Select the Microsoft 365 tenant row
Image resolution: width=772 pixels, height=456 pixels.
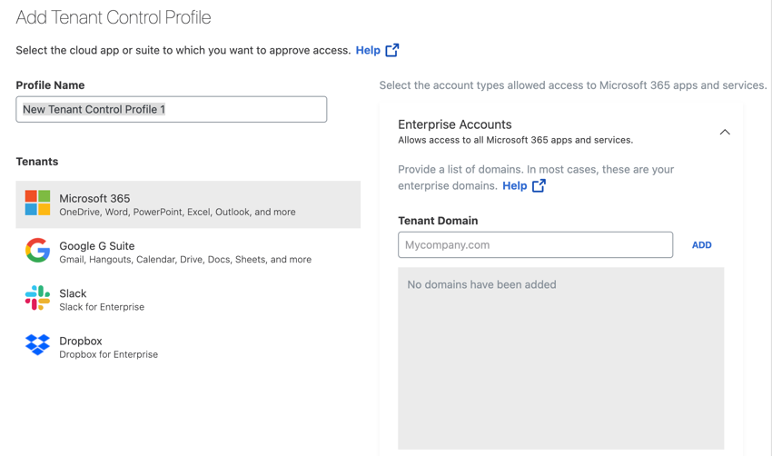click(188, 204)
